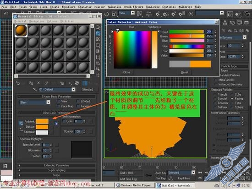Open the Animation menu
The height and width of the screenshot is (189, 252).
tap(115, 7)
